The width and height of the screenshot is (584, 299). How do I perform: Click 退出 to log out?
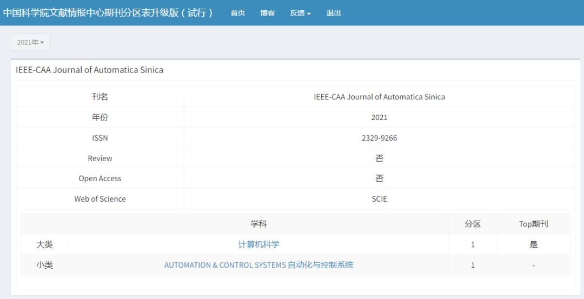coord(334,13)
